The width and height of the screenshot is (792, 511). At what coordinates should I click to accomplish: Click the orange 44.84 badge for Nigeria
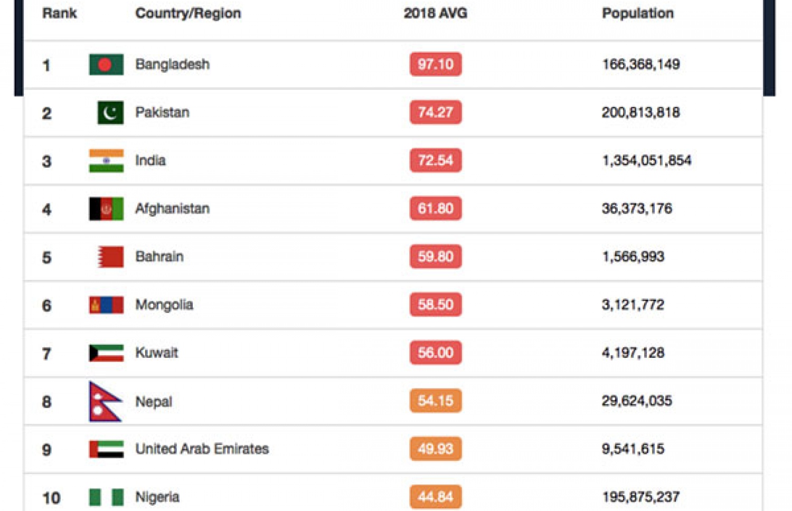click(x=436, y=497)
